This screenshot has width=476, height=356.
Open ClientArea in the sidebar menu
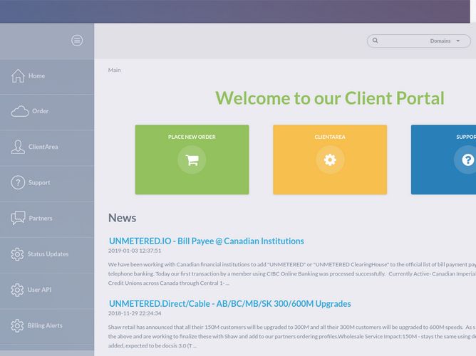(47, 148)
